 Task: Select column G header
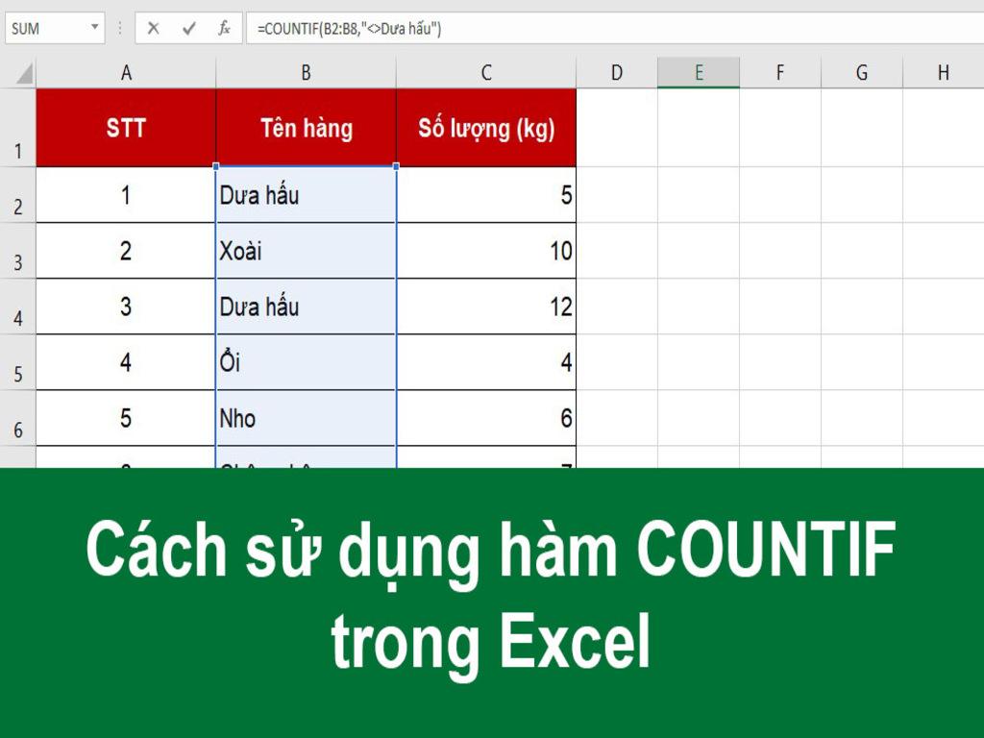coord(862,73)
